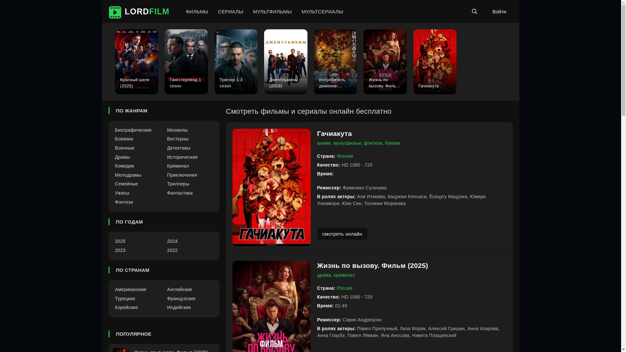Click the мультфильм genre tag
This screenshot has width=626, height=352.
tap(347, 143)
